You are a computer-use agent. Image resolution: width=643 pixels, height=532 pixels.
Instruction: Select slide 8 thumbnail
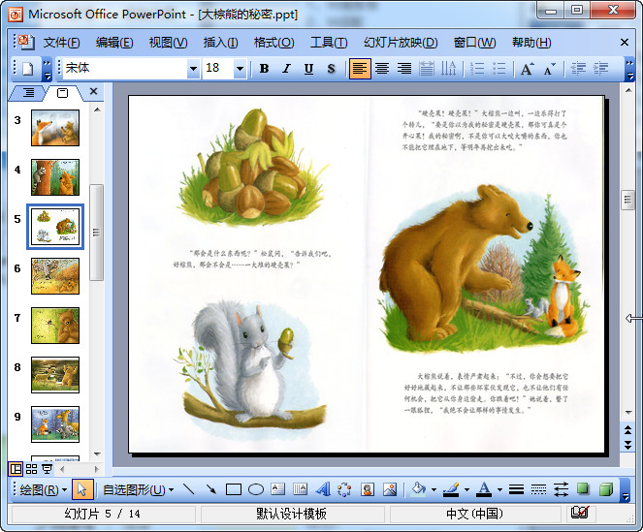pos(55,375)
